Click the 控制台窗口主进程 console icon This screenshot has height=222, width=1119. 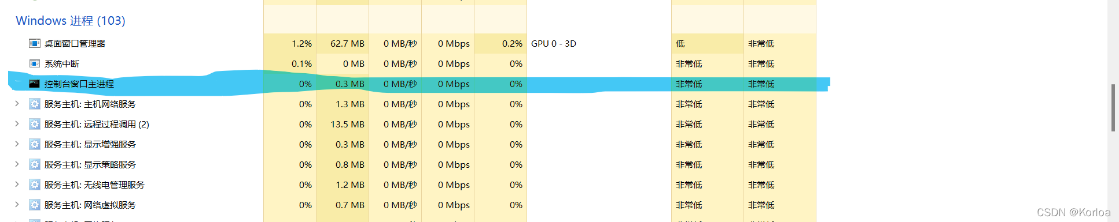(35, 84)
